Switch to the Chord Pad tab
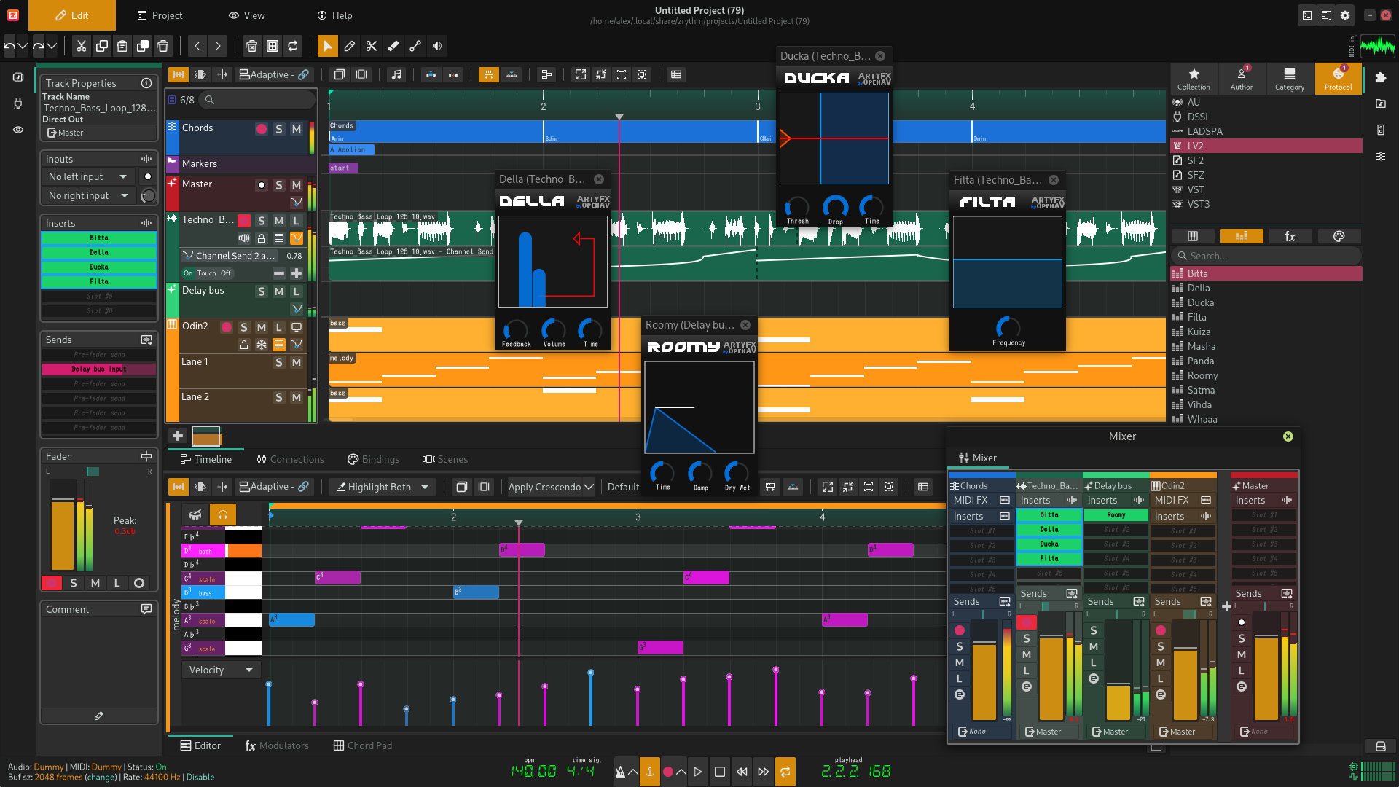This screenshot has width=1399, height=787. click(363, 745)
